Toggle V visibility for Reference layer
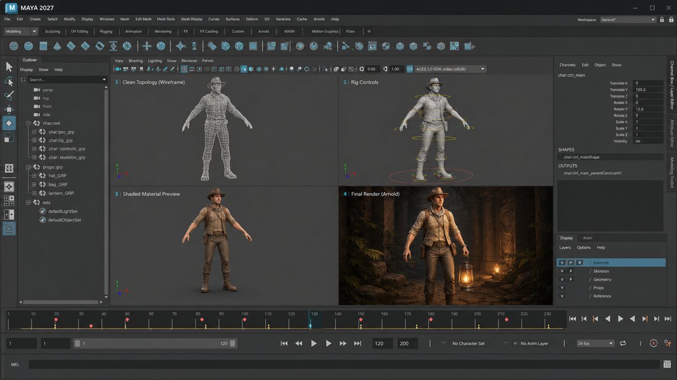Screen dimensions: 677x380 (x=562, y=296)
